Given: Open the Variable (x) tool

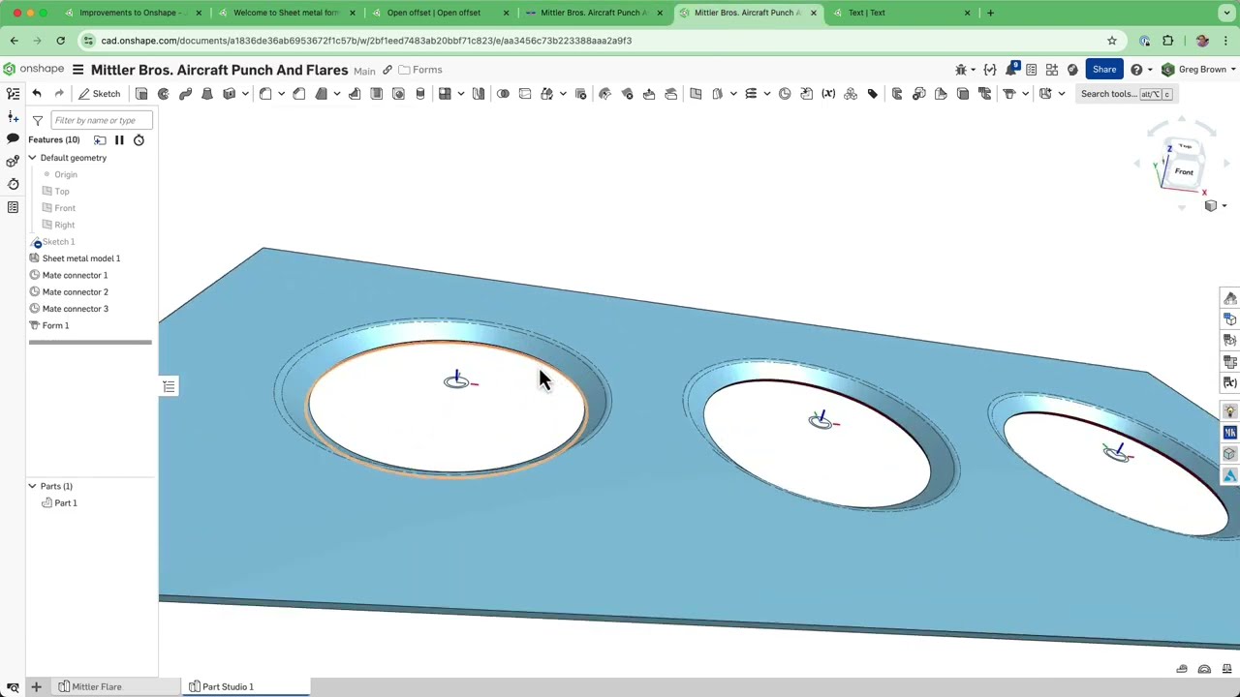Looking at the screenshot, I should (828, 94).
